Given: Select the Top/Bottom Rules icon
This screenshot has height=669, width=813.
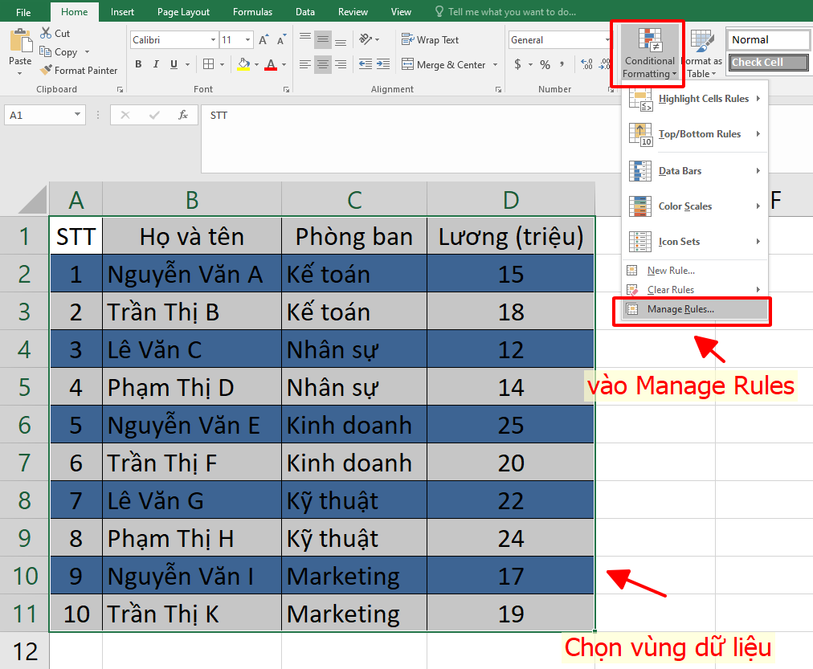Looking at the screenshot, I should click(639, 134).
